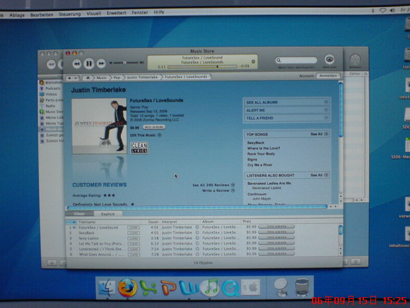The height and width of the screenshot is (308, 410).
Task: Skip to the next track
Action: click(x=101, y=63)
